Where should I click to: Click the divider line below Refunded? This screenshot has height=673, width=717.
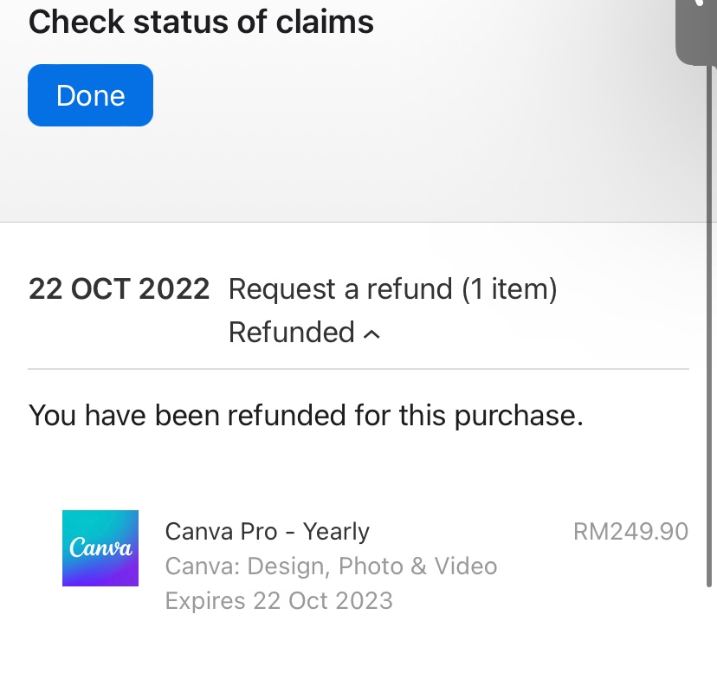click(x=358, y=369)
